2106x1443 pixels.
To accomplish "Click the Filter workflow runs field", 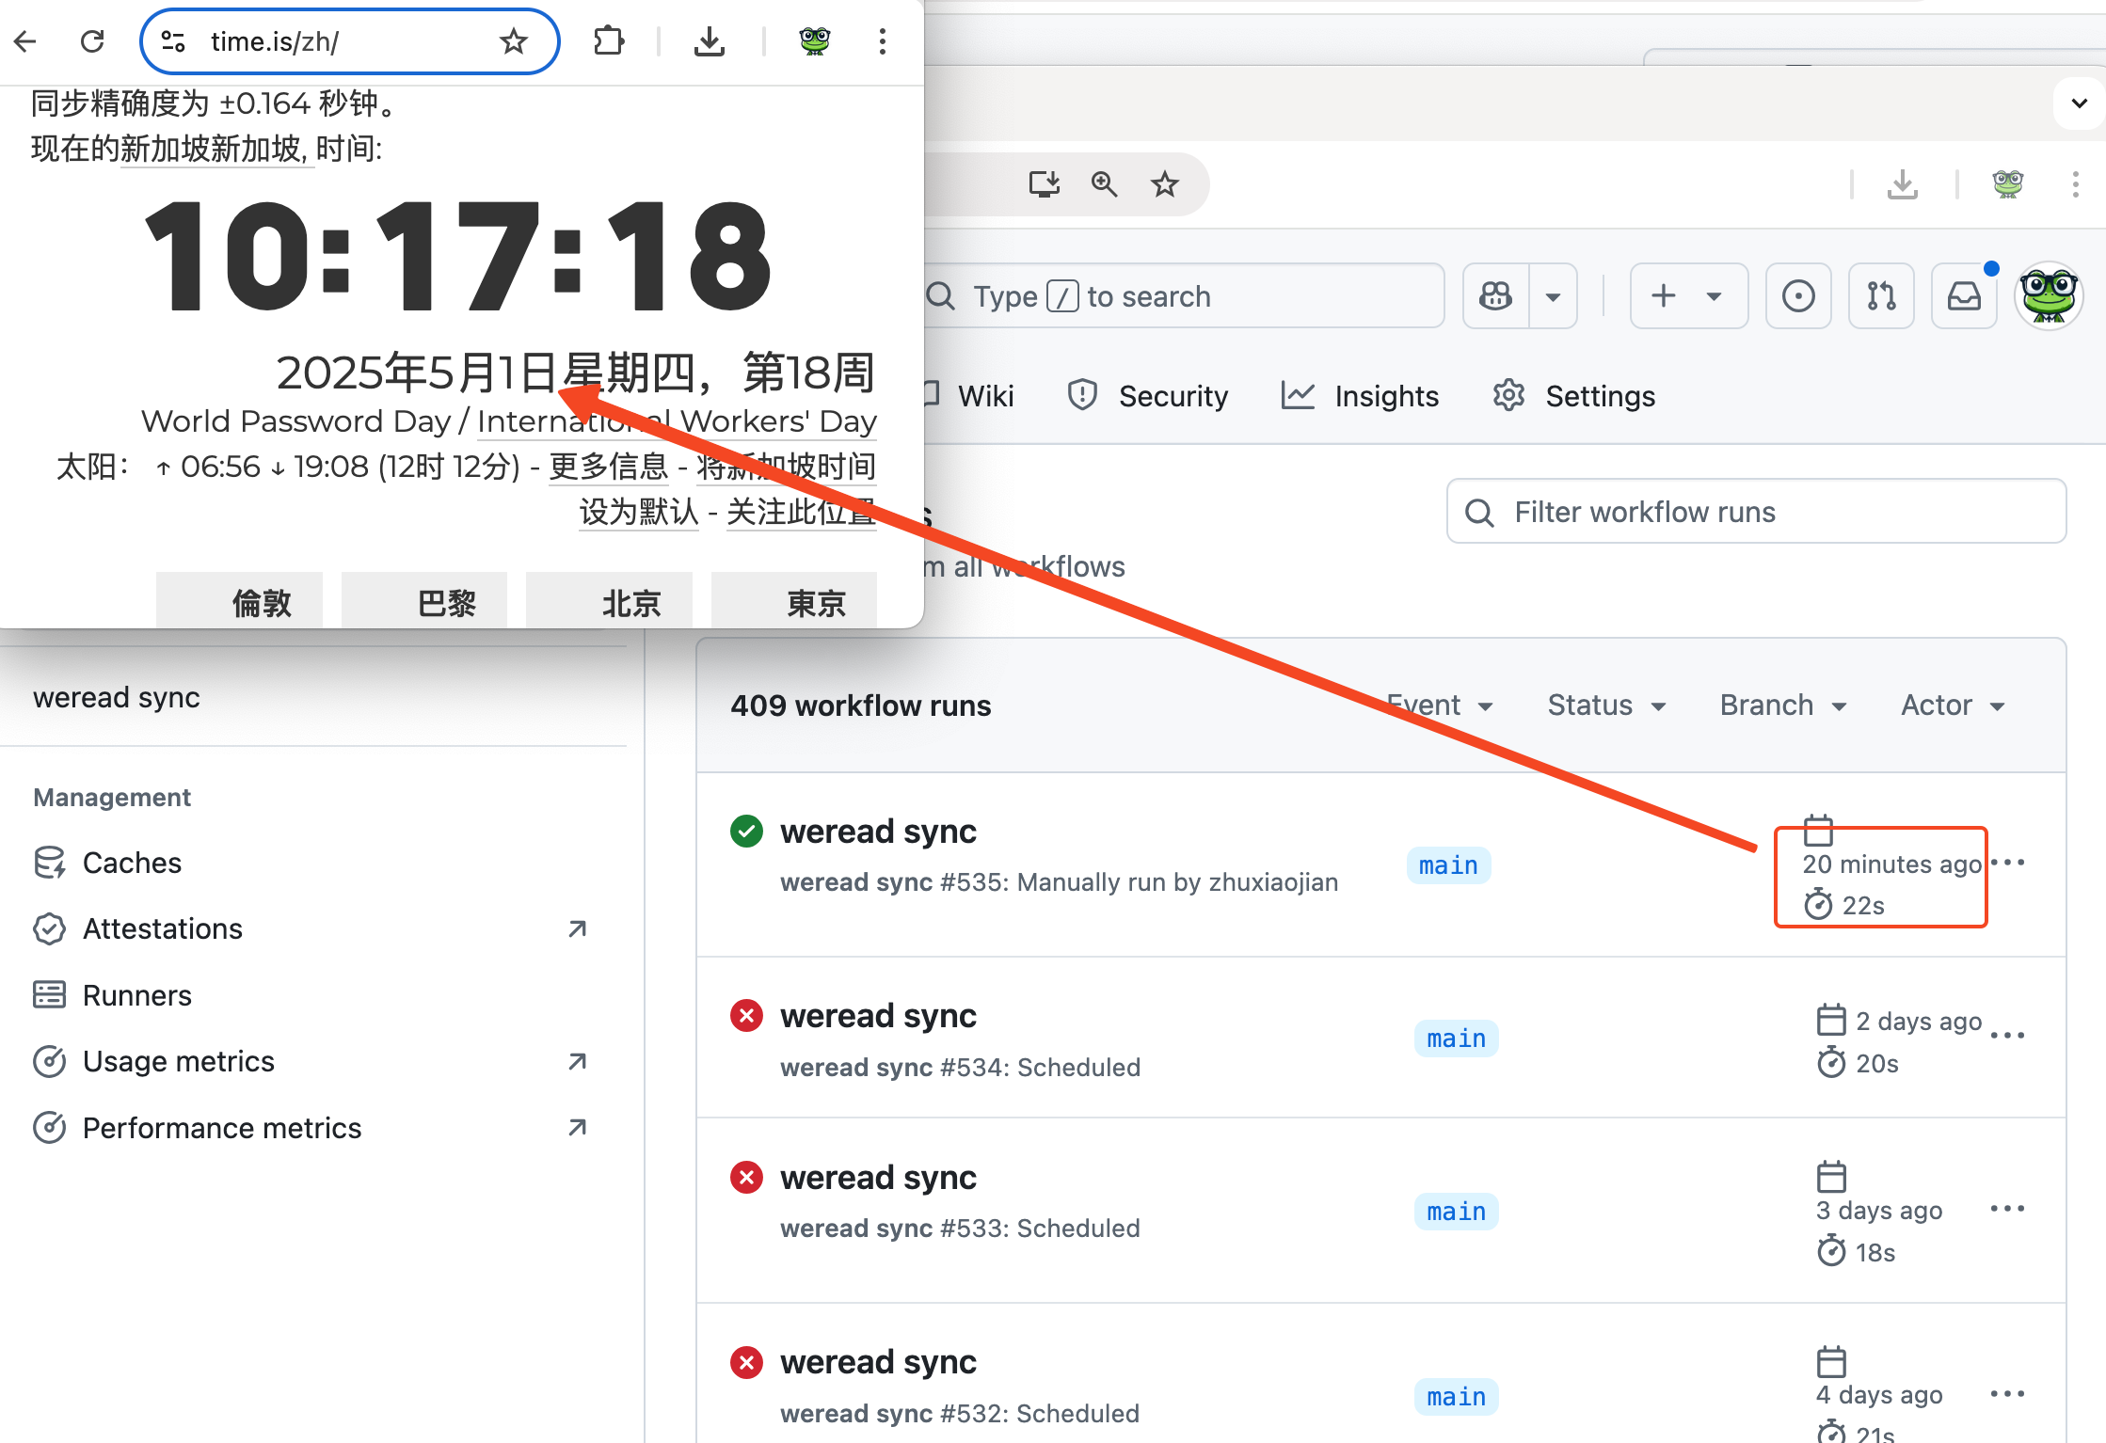I will tap(1756, 512).
